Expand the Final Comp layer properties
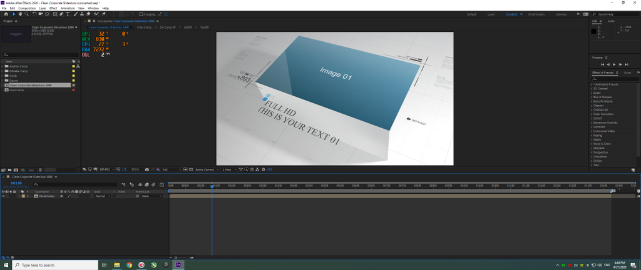This screenshot has width=641, height=270. point(19,196)
